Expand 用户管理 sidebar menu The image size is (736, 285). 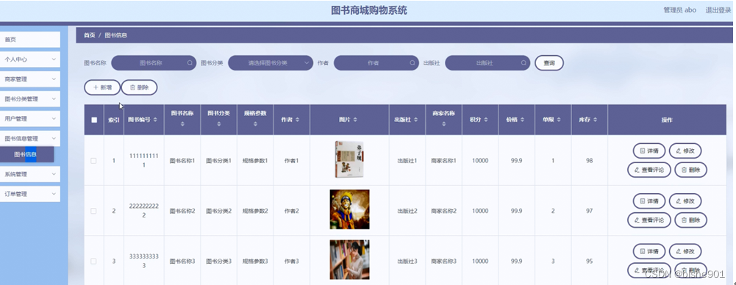click(30, 118)
